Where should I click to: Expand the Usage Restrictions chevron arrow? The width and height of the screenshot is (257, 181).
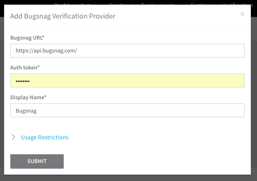tap(14, 137)
